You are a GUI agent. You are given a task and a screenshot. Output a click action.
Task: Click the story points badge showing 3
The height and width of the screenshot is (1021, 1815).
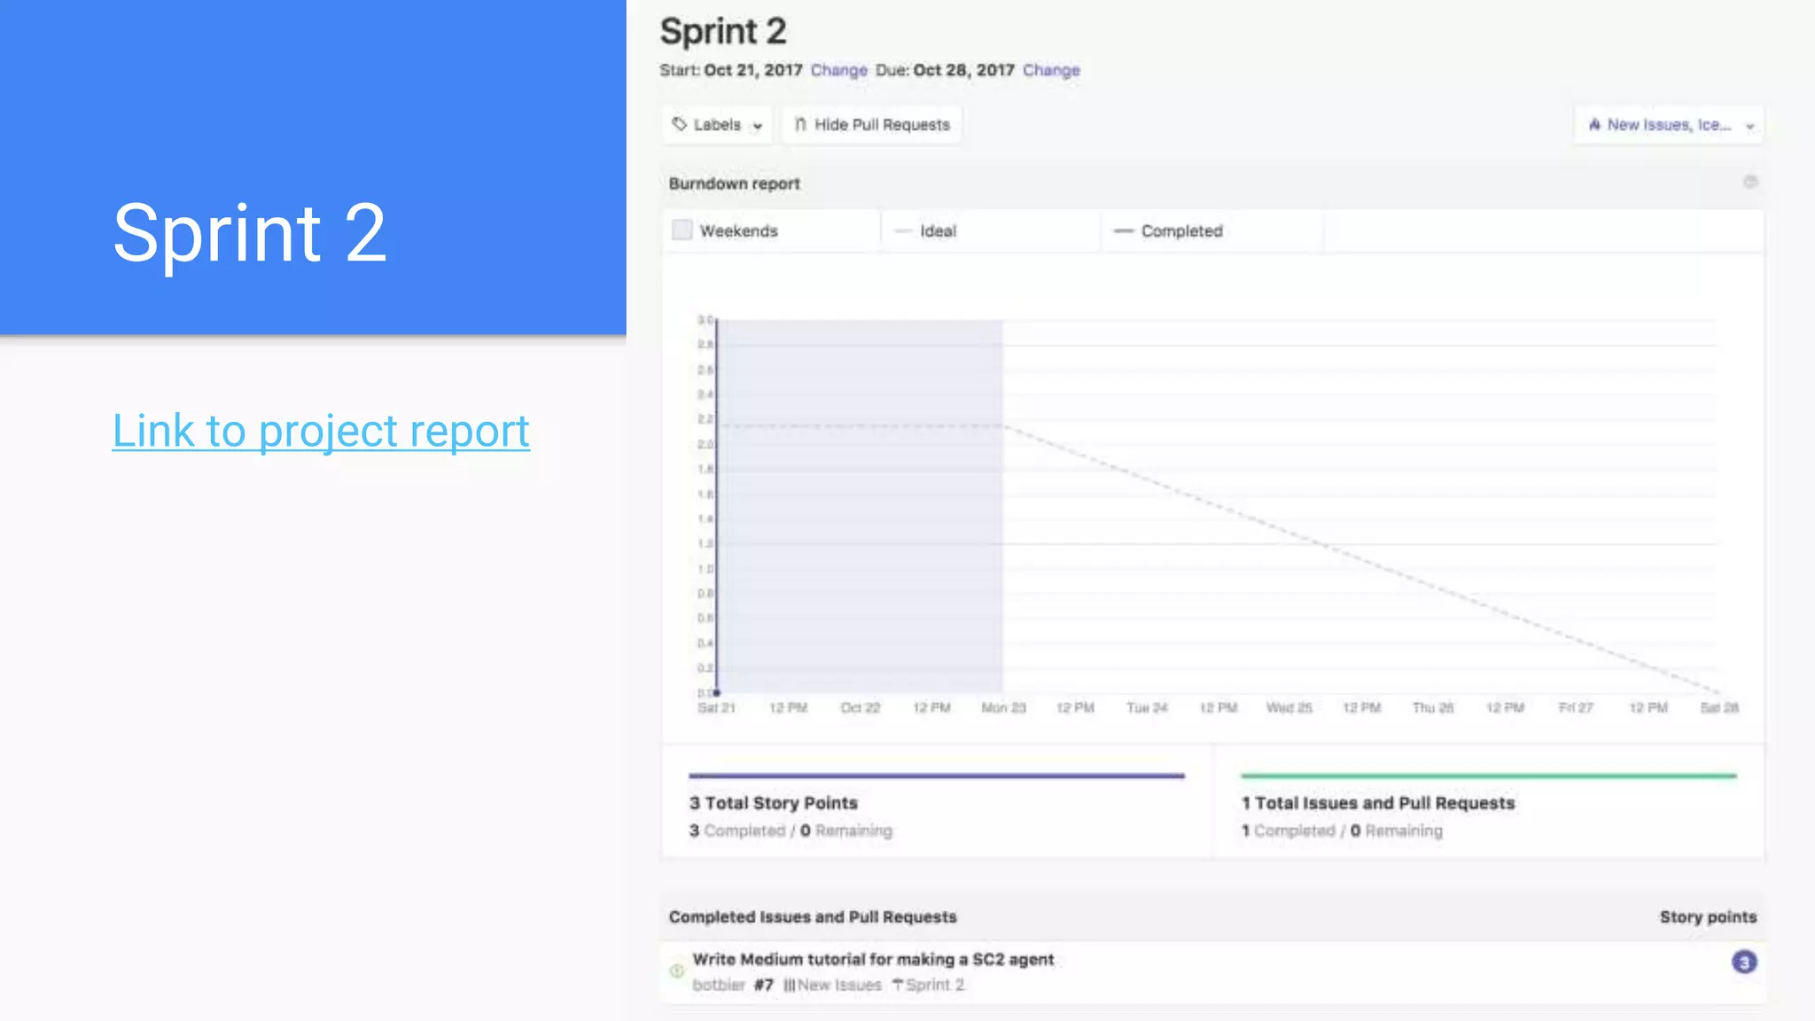1743,962
